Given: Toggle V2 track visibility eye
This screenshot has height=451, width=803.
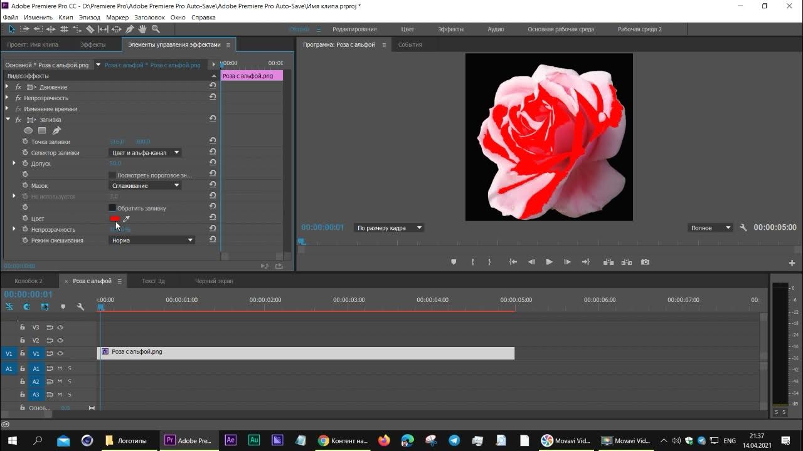Looking at the screenshot, I should [x=60, y=341].
